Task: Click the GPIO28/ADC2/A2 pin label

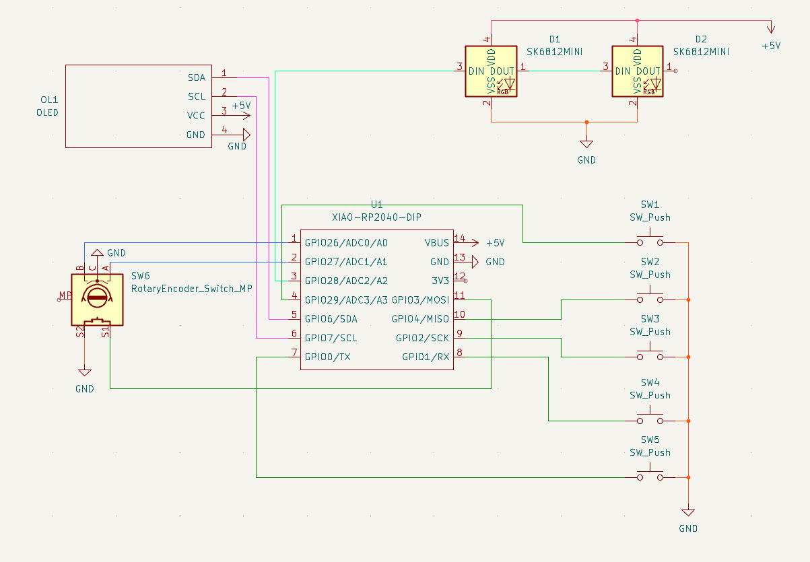Action: click(x=346, y=281)
